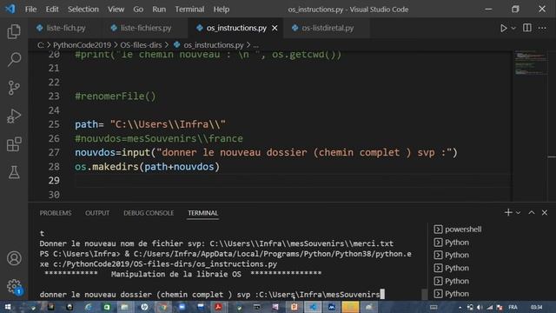Create a new terminal with plus
Screen dimensions: 556x313
point(508,212)
